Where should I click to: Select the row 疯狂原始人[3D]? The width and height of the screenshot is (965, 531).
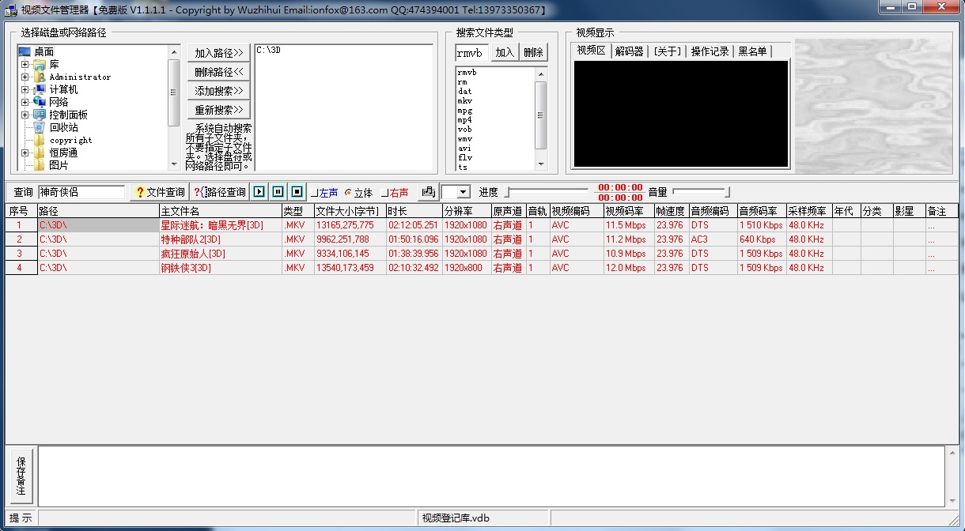[482, 254]
